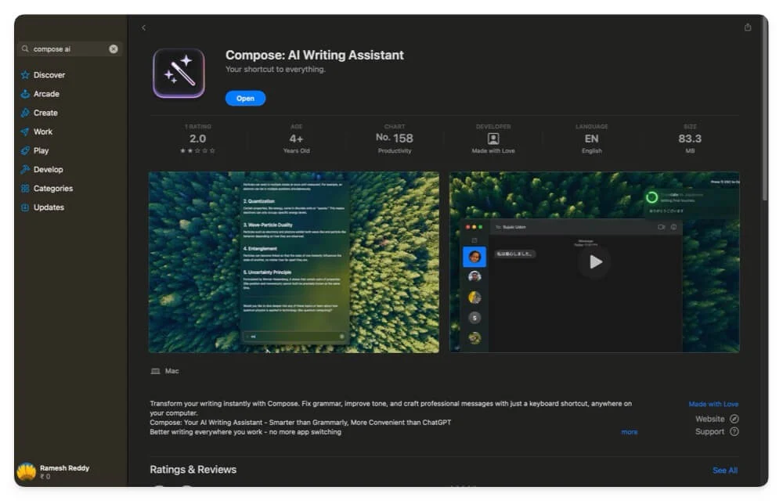This screenshot has width=783, height=501.
Task: Click the Compose: AI Writing Assistant title
Action: tap(315, 56)
